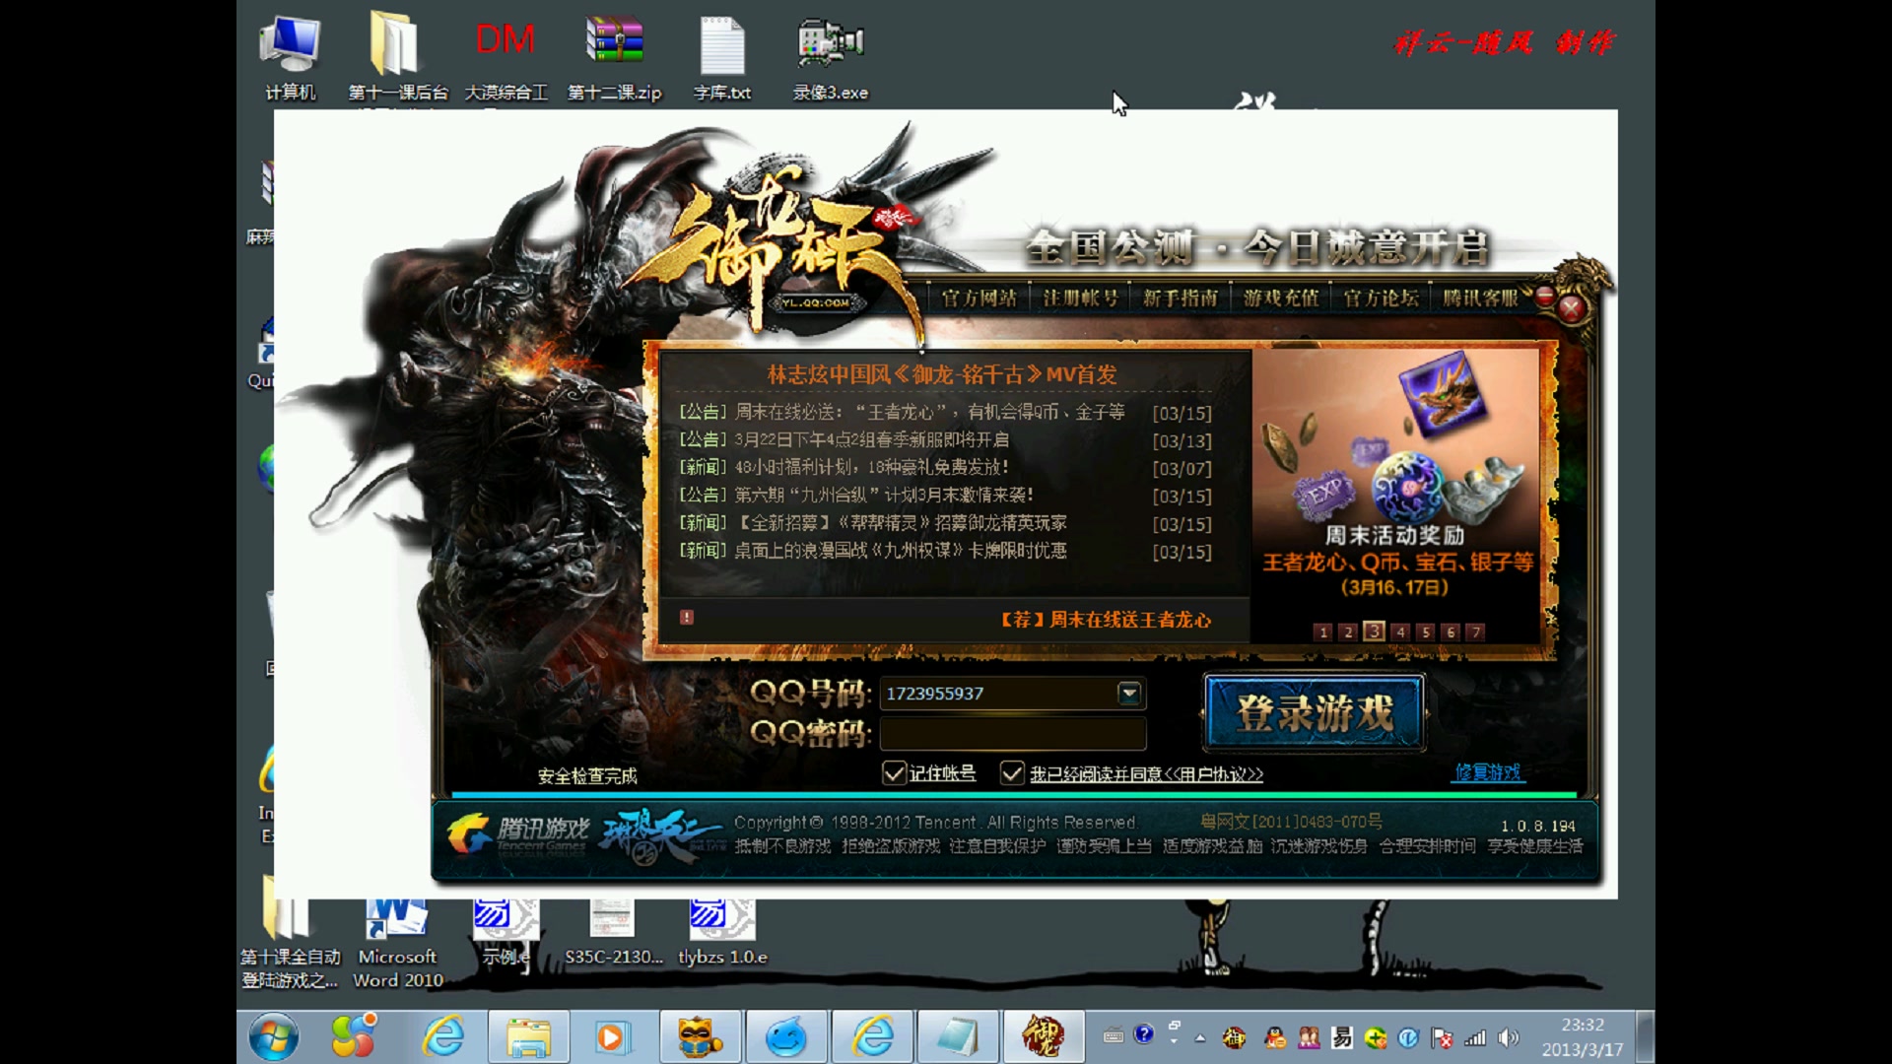Toggle the 记住帐号 checkbox
Viewport: 1892px width, 1064px height.
894,773
